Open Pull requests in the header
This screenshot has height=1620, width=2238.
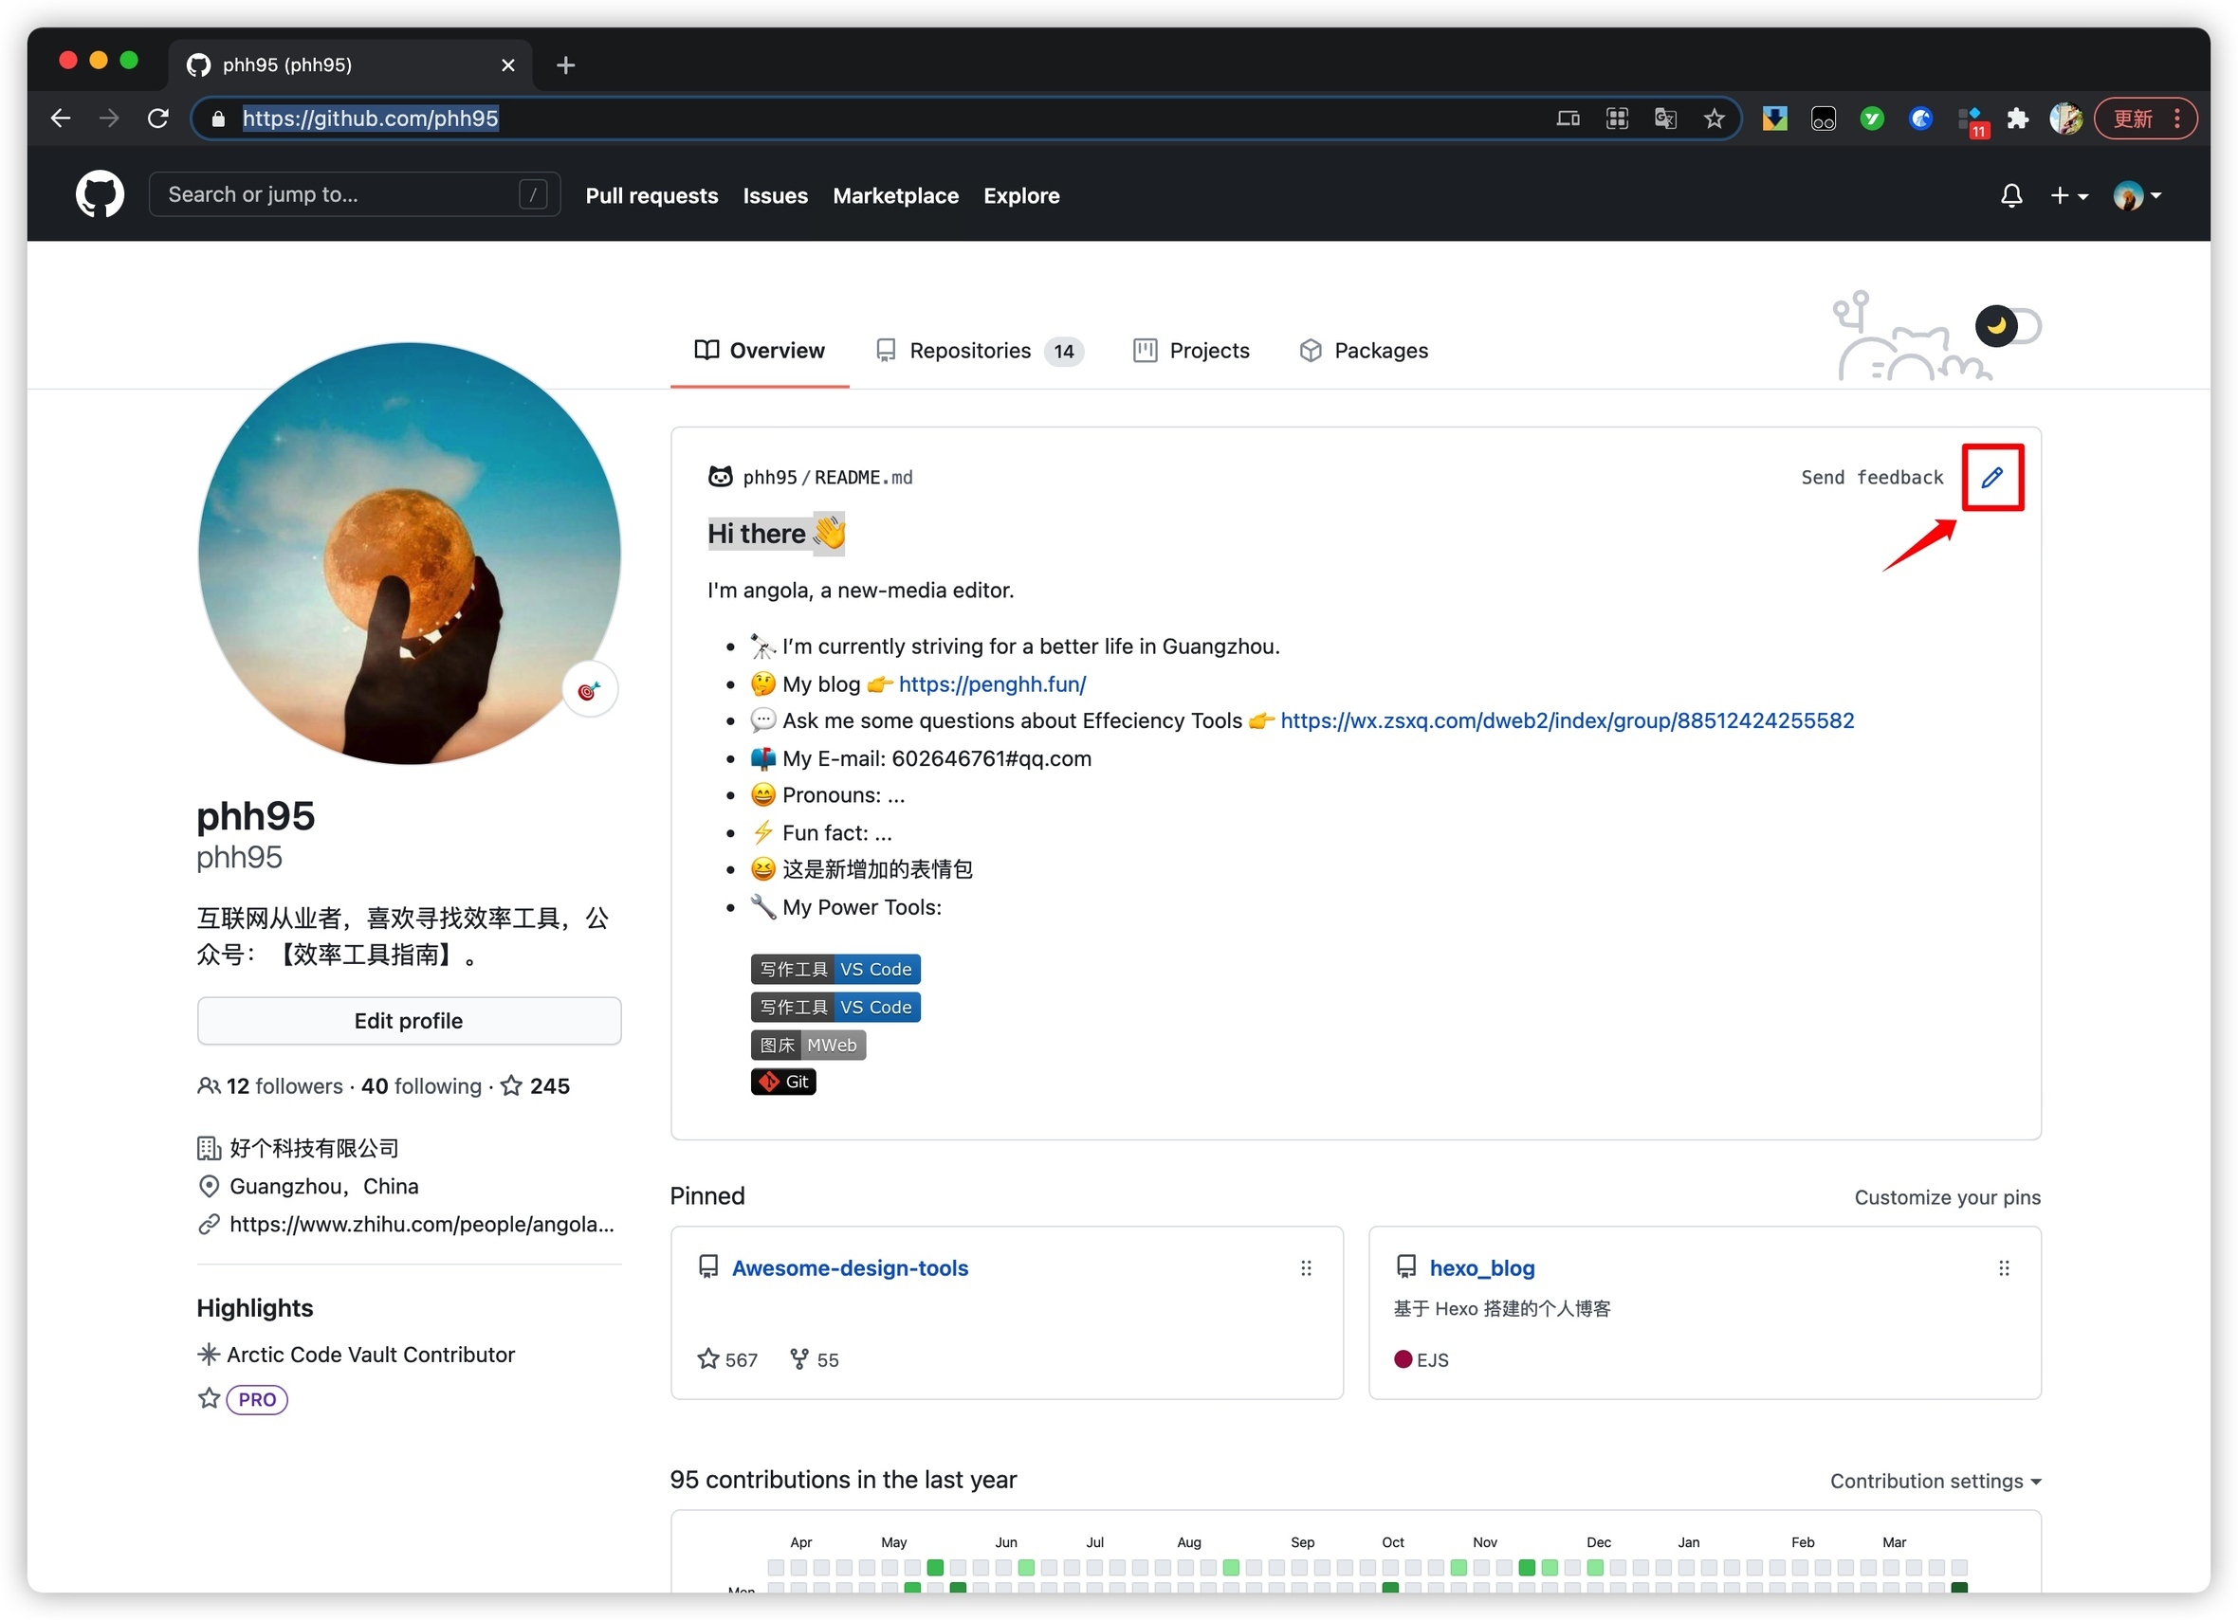pos(651,195)
